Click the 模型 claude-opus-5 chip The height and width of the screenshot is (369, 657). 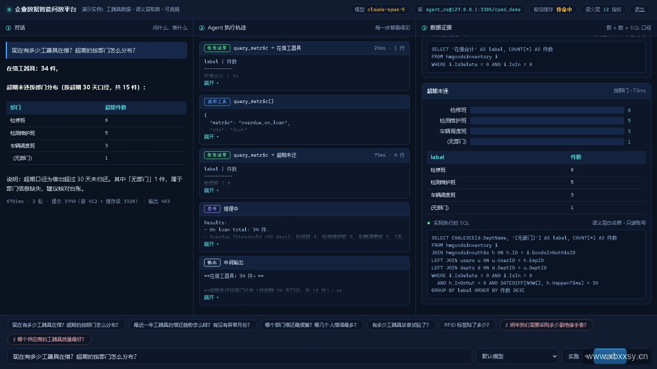tap(380, 9)
